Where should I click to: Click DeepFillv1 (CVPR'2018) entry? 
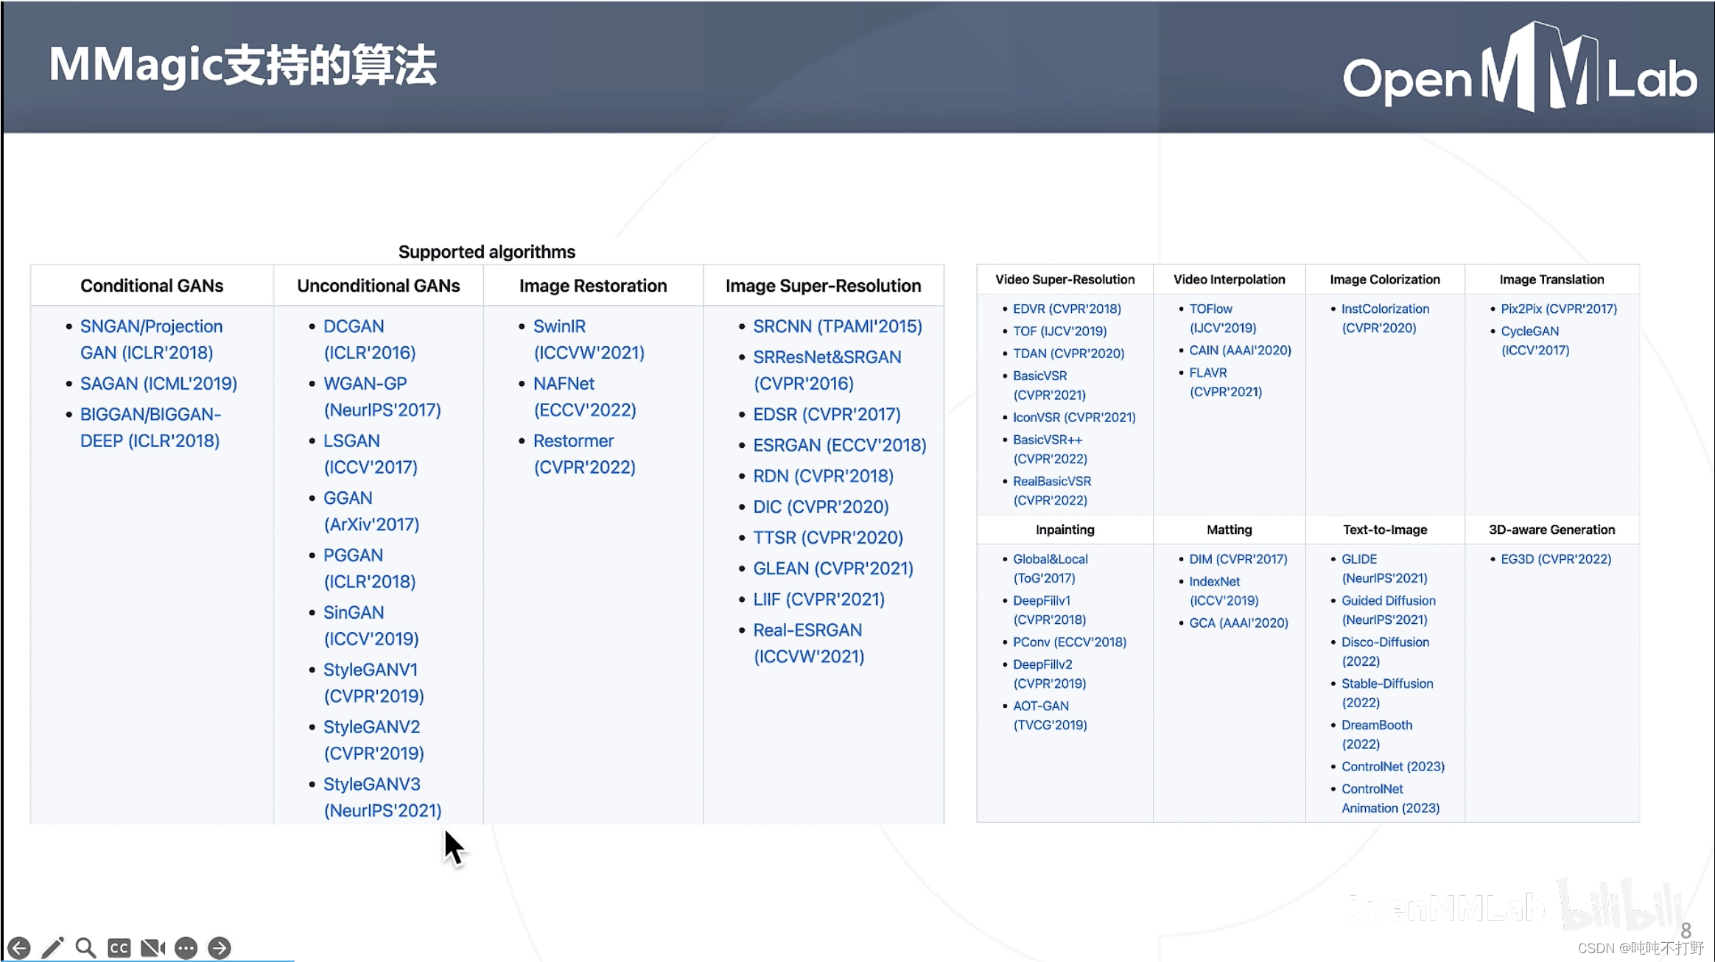pyautogui.click(x=1049, y=610)
